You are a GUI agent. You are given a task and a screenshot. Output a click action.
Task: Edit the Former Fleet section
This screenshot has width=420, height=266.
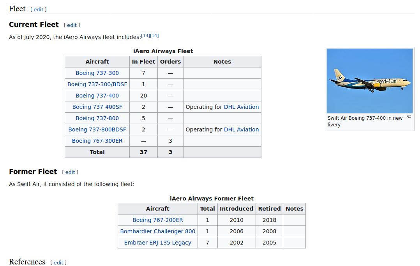[x=70, y=172]
